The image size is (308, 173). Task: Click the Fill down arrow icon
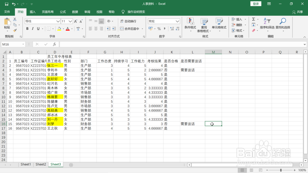(x=253, y=25)
